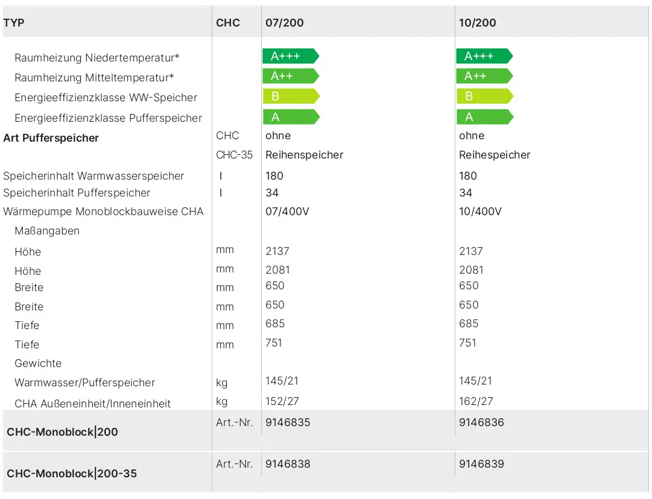The image size is (652, 499).
Task: Click Wärmepumpe Monoblockbauweise CHA label
Action: click(x=104, y=212)
